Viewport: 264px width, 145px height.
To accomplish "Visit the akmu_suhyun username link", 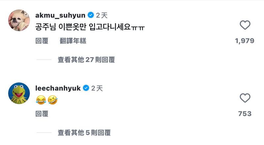I will (60, 15).
